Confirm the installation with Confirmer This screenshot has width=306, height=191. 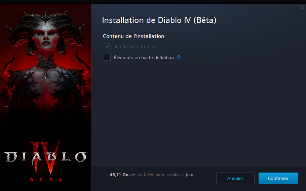(278, 178)
